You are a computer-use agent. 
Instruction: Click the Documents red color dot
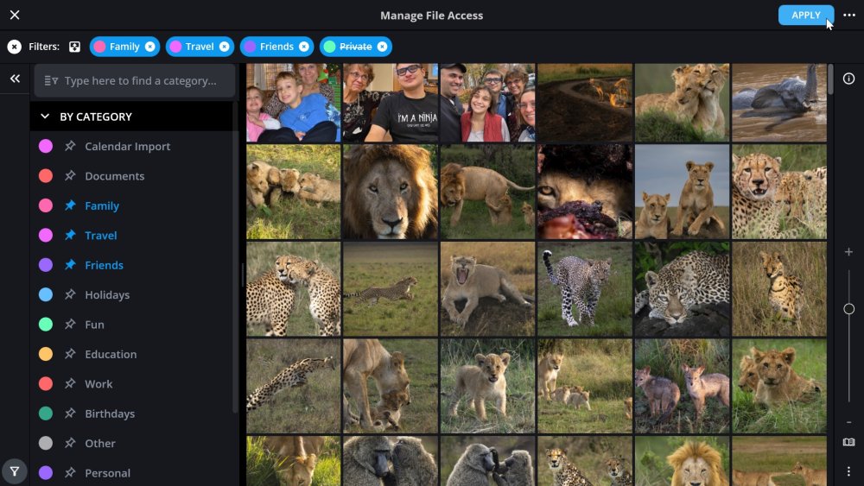(x=46, y=176)
